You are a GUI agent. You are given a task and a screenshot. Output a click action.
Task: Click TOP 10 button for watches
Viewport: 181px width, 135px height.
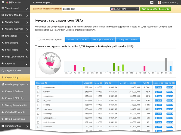point(170,92)
